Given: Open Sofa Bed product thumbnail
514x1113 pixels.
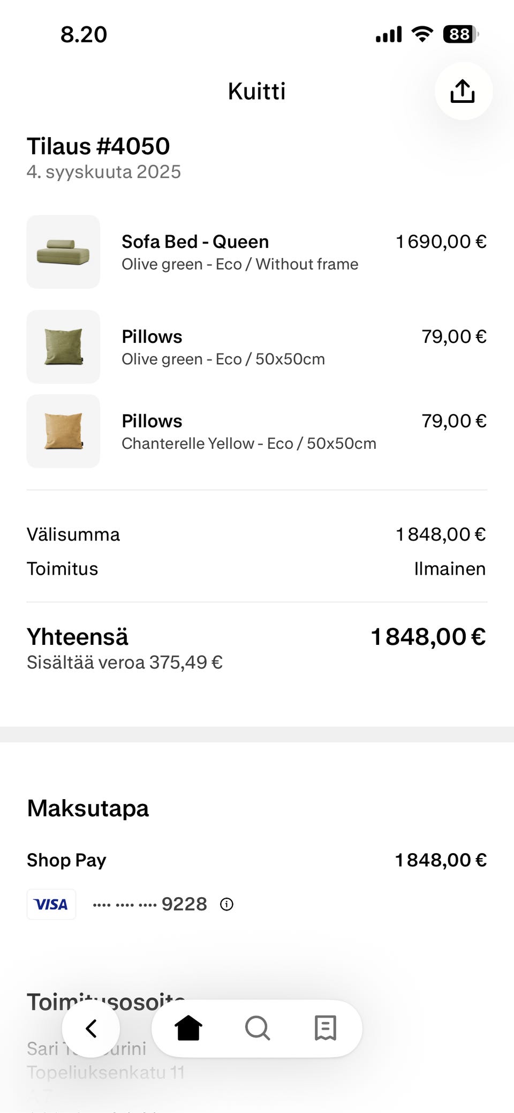Looking at the screenshot, I should pos(63,252).
